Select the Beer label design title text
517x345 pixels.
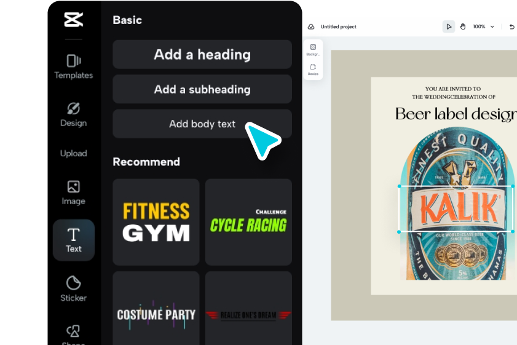coord(456,114)
